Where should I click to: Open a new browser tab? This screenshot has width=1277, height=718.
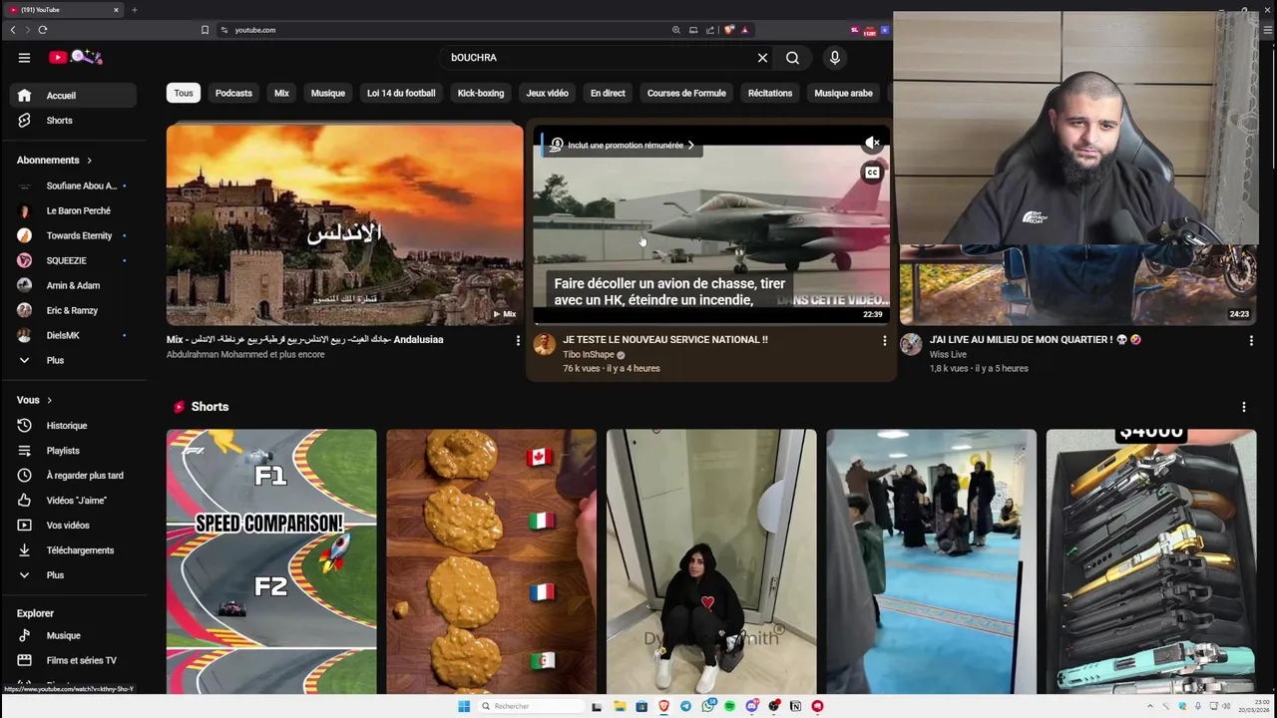point(135,10)
